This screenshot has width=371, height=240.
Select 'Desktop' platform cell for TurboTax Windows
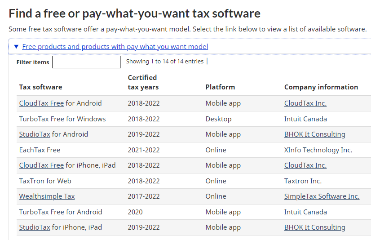tap(218, 119)
